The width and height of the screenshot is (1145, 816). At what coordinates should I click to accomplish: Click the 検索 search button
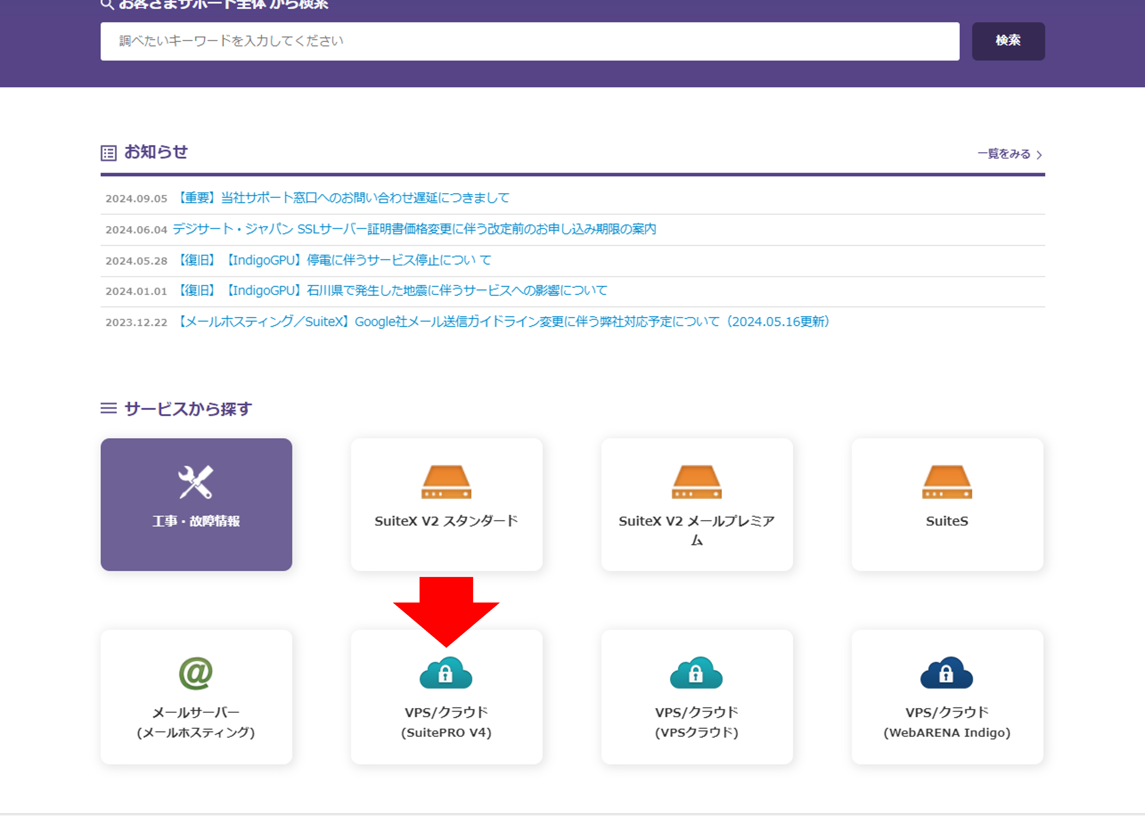(x=1008, y=41)
